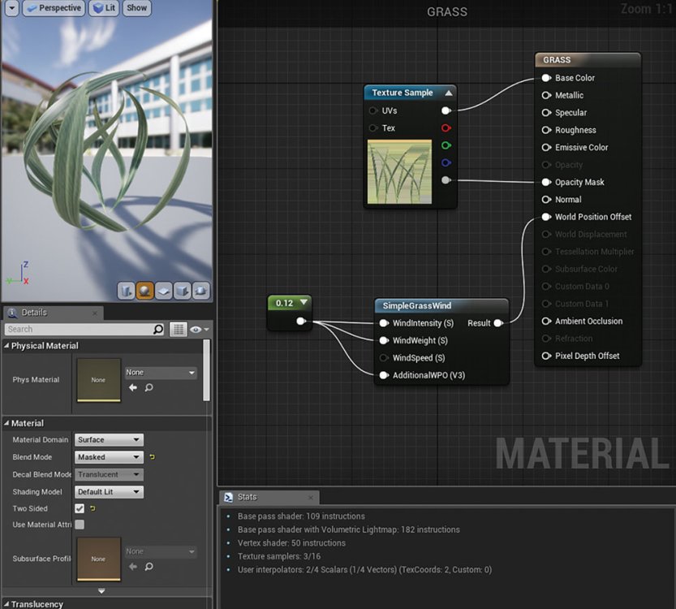The image size is (676, 609).
Task: Open the viewport options arrow menu
Action: (x=12, y=8)
